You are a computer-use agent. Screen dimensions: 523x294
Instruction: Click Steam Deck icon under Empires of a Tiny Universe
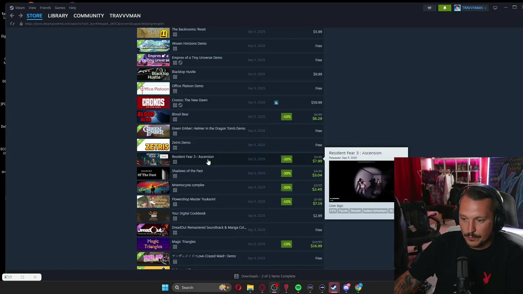[x=180, y=63]
